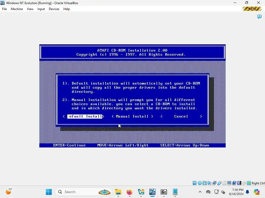This screenshot has width=265, height=198.
Task: Click the optical disk status icon
Action: tap(200, 183)
